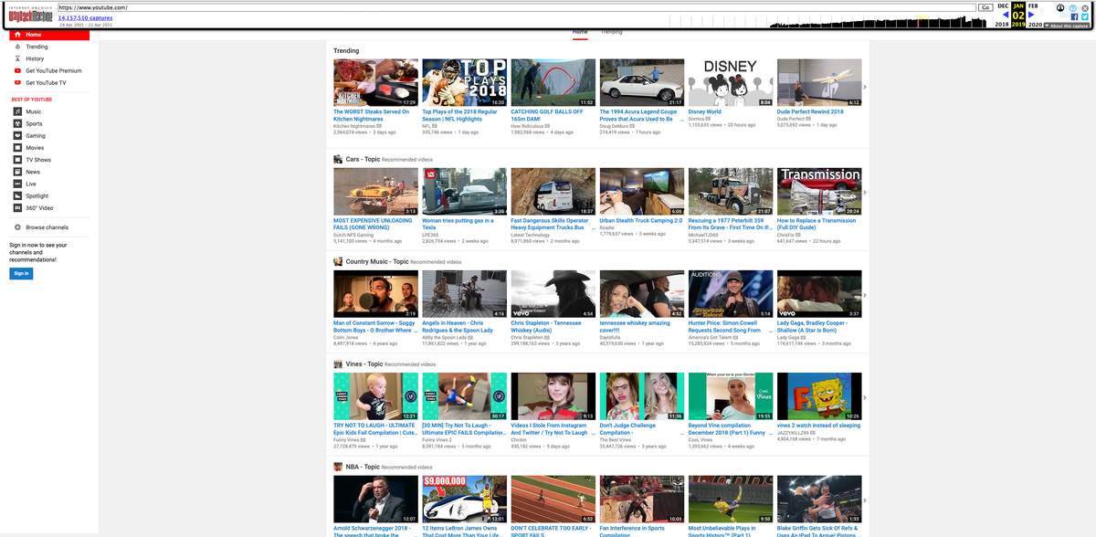Jump to next capture with right blue arrow
Screen dimensions: 1096x537
[1033, 15]
